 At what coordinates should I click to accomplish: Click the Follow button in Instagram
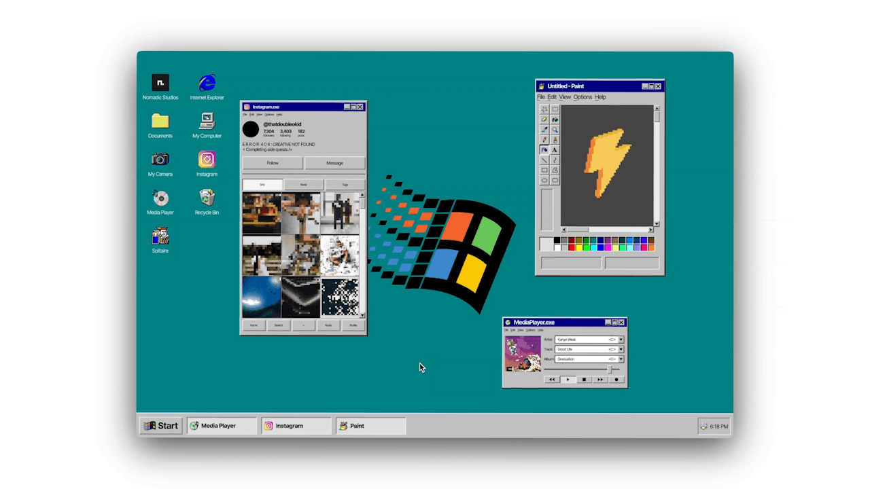(x=273, y=163)
